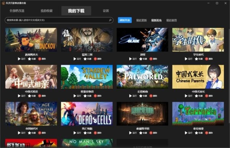Open the Palworld cover thumbnail
The image size is (230, 148).
[x=143, y=77]
